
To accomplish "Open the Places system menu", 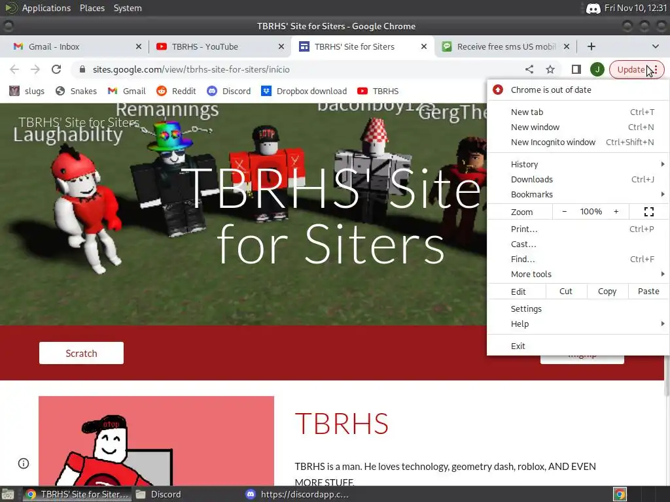I will click(92, 8).
